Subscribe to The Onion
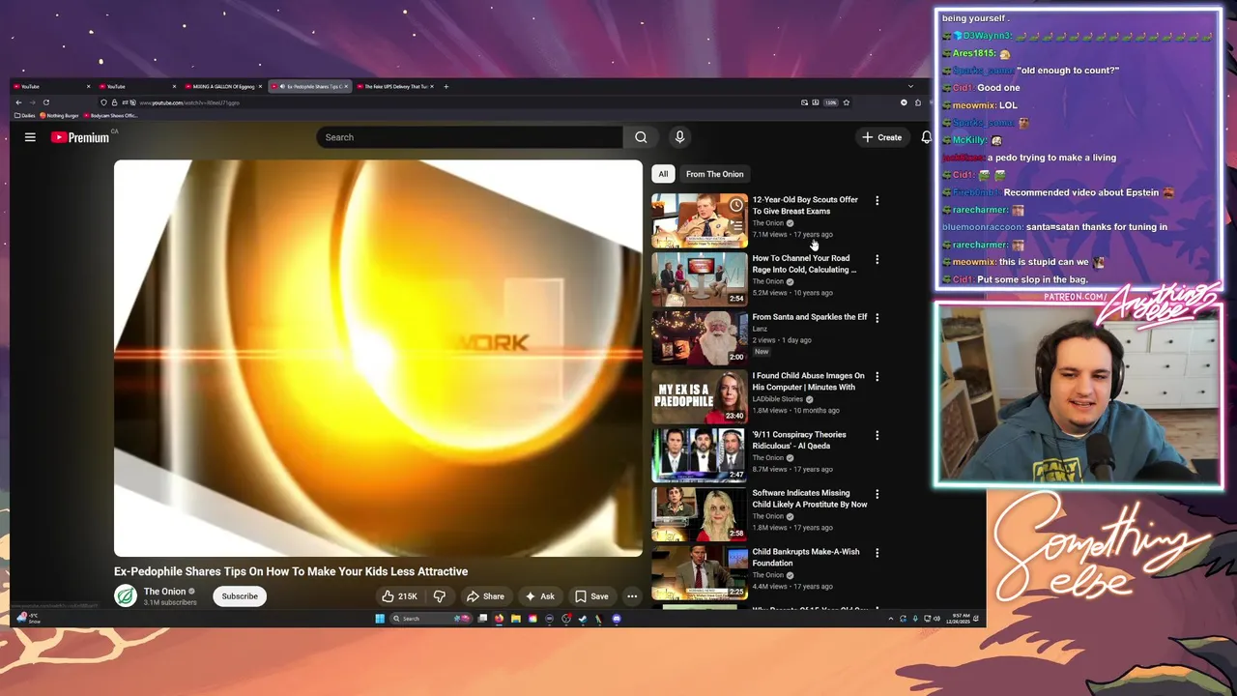The image size is (1237, 696). (240, 596)
